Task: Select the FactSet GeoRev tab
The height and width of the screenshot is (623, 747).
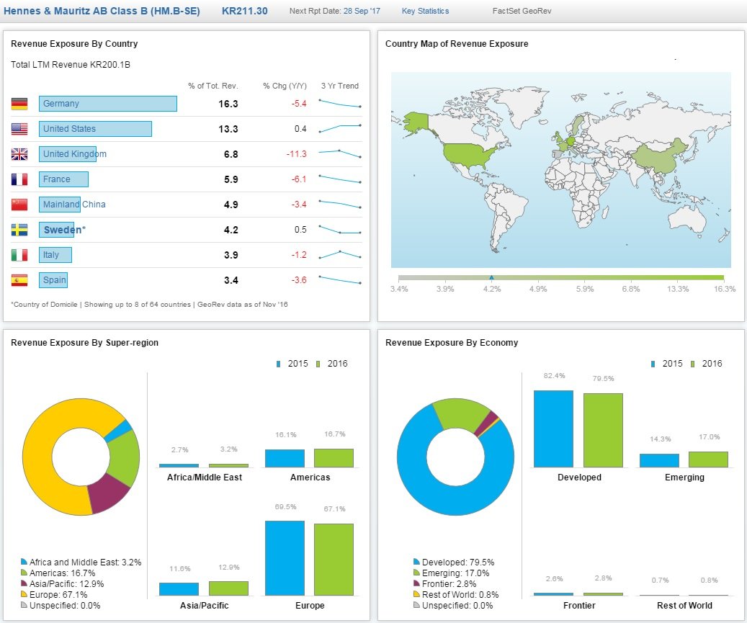Action: tap(522, 11)
